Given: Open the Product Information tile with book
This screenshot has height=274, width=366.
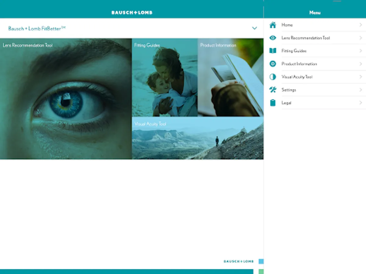Looking at the screenshot, I should click(231, 77).
